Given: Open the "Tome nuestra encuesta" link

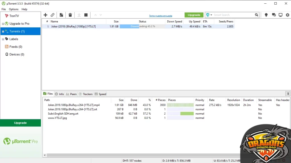Looking at the screenshot, I should point(161,16).
